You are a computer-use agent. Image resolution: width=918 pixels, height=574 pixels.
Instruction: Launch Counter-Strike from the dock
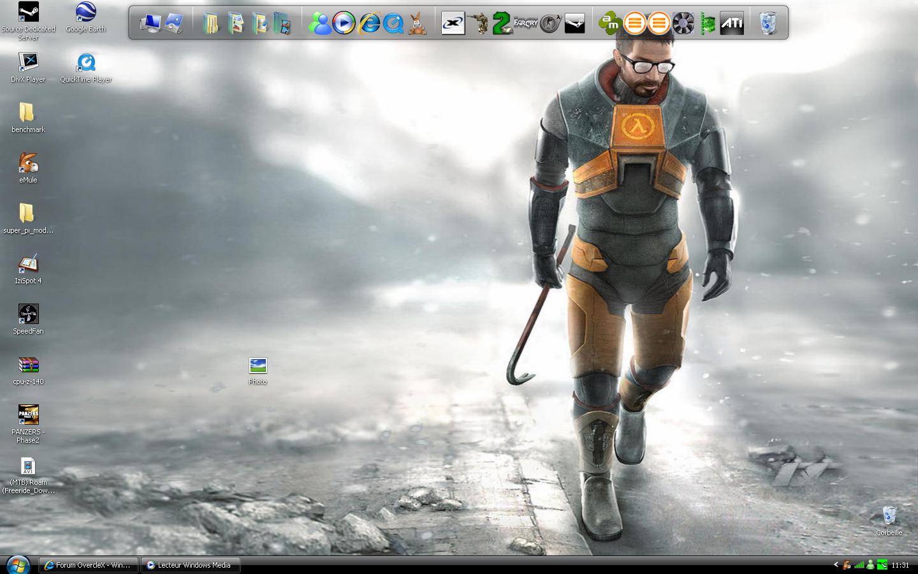[x=550, y=24]
